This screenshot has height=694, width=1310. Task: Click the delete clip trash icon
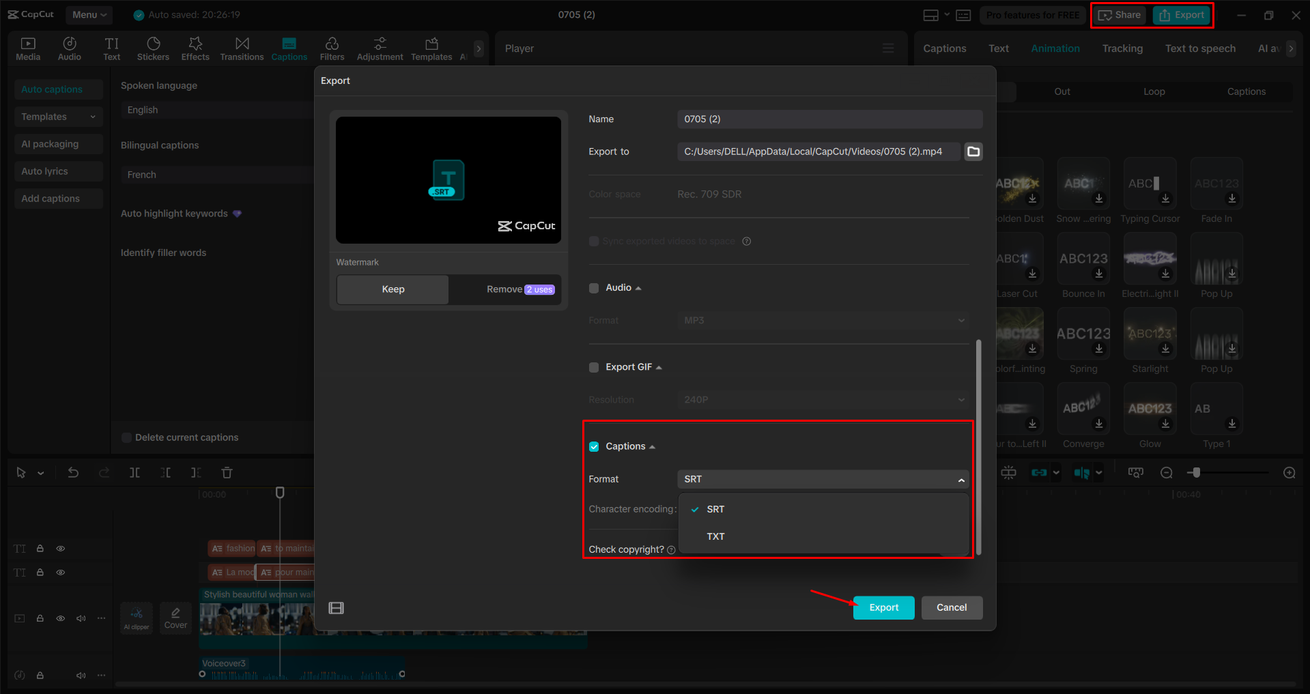(227, 472)
